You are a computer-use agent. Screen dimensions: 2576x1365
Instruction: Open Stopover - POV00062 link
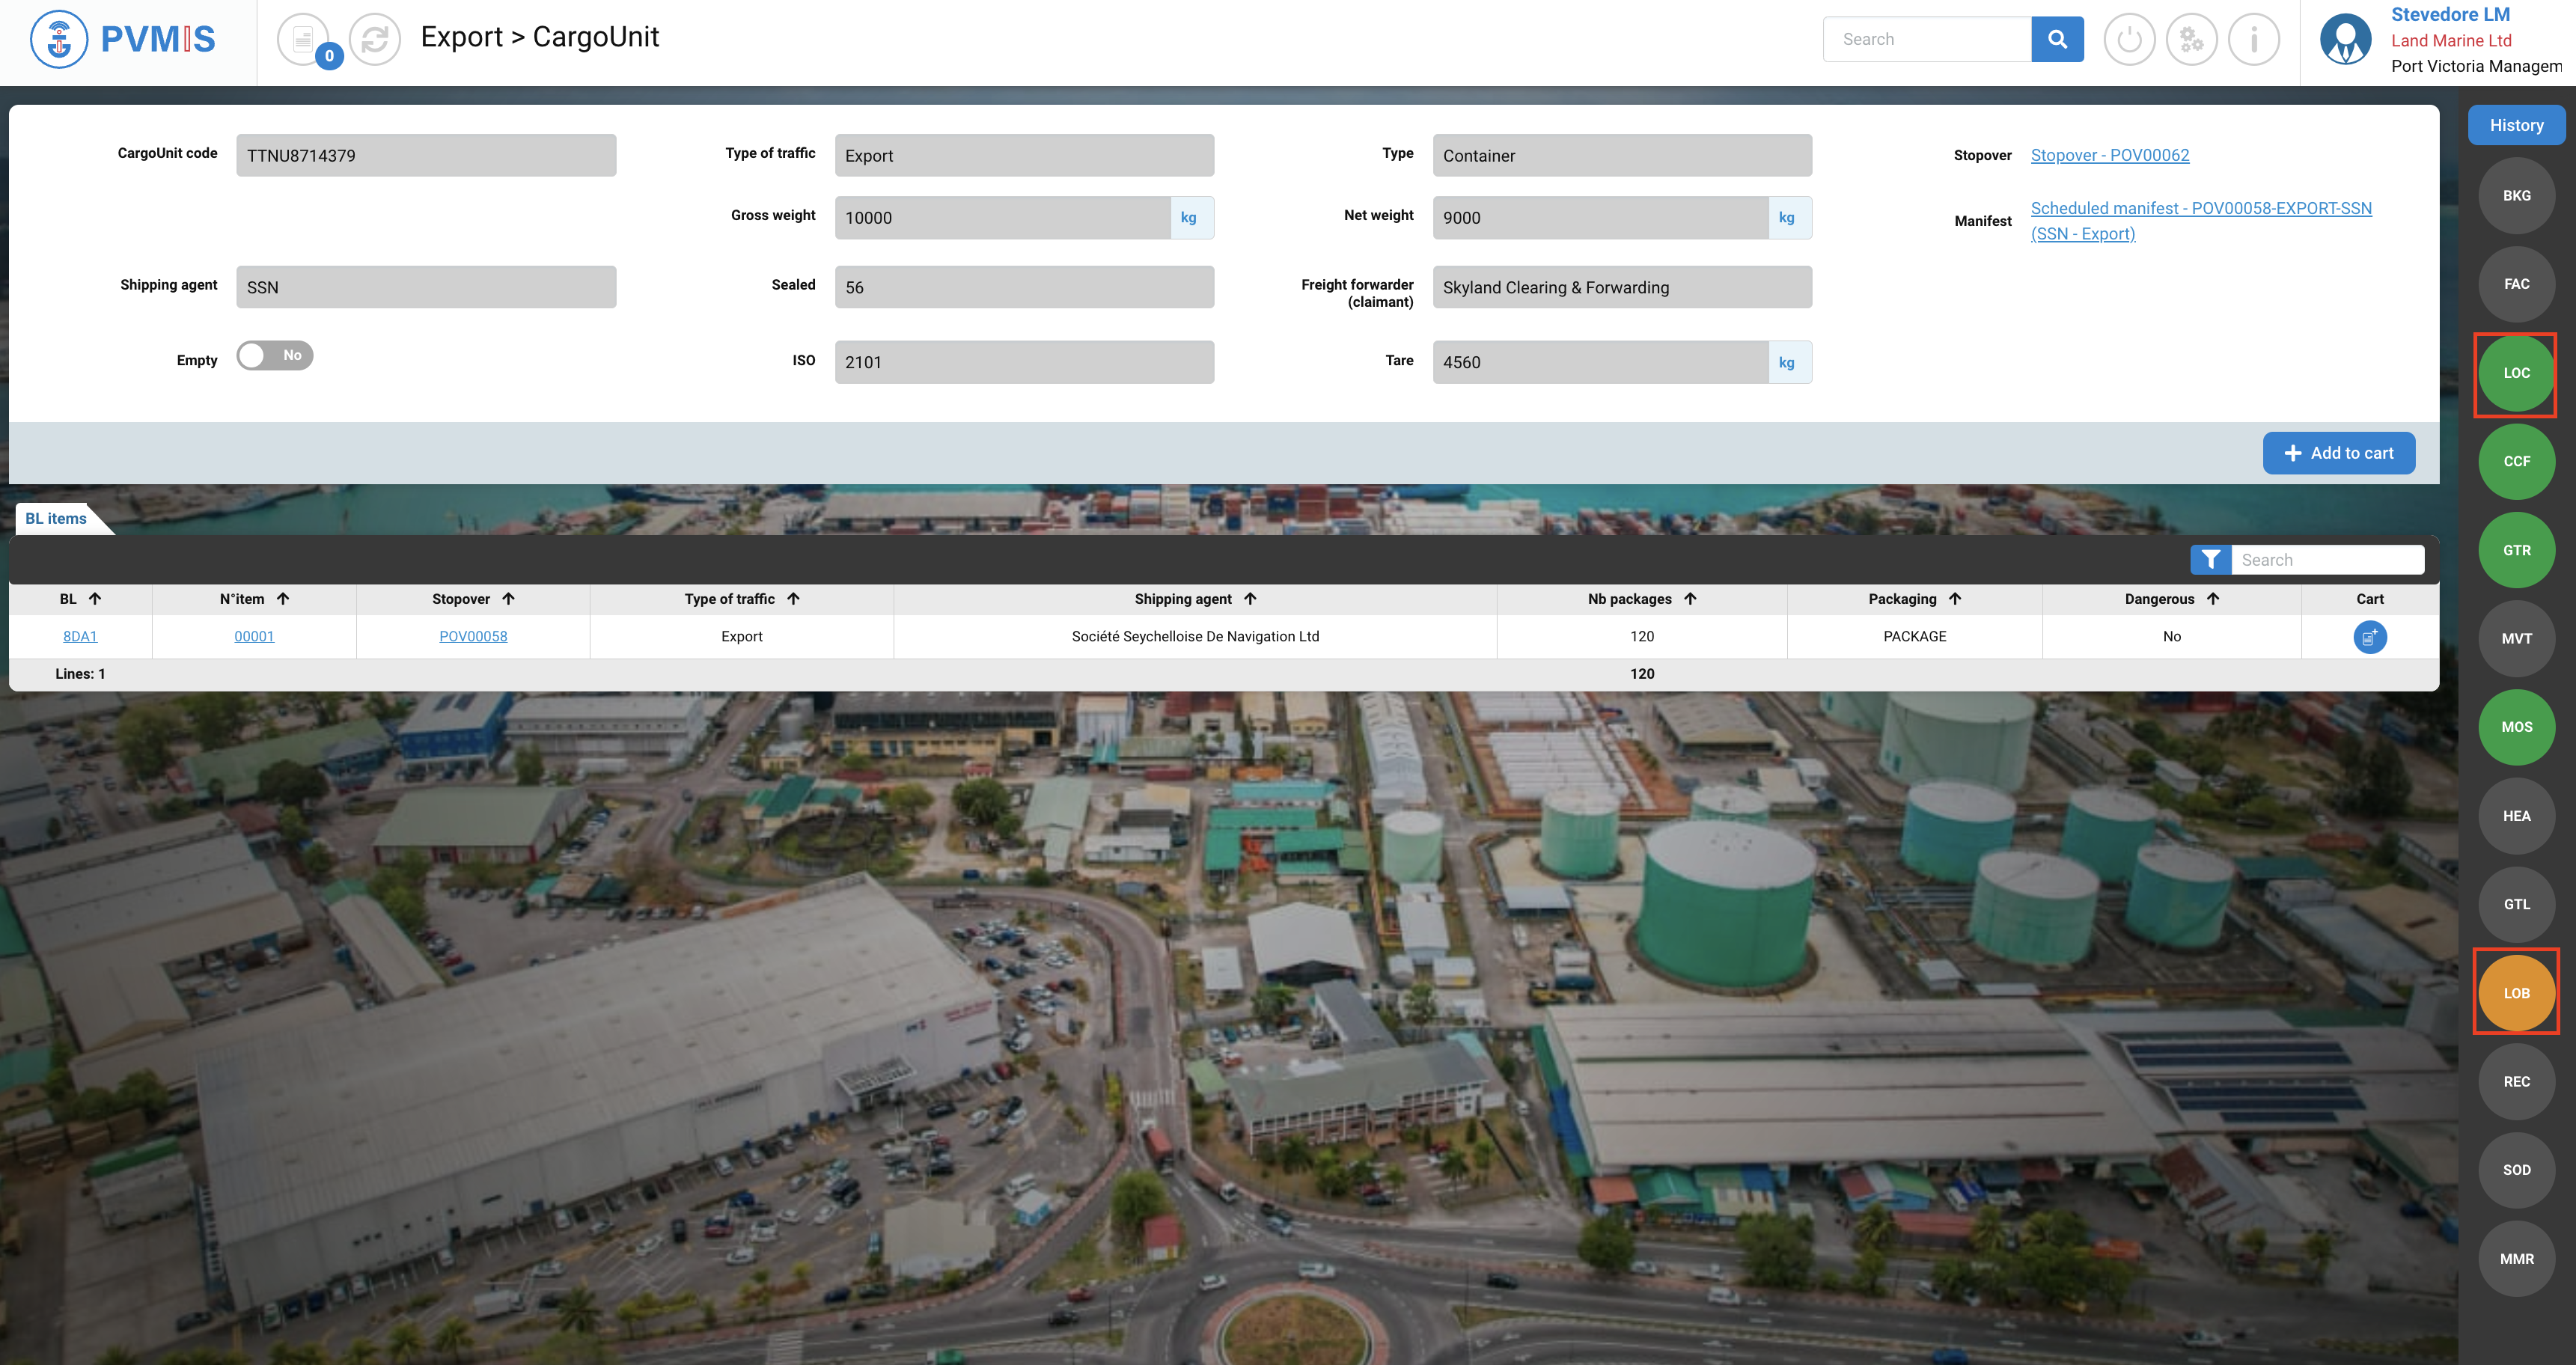(2109, 155)
